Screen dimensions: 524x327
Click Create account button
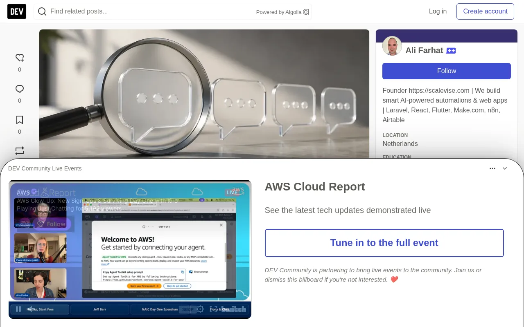point(485,11)
